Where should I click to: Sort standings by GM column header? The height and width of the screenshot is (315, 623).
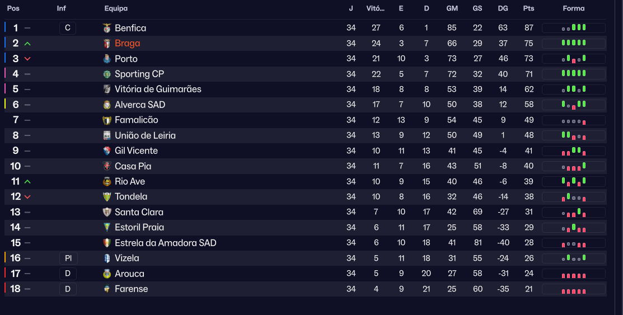click(x=452, y=8)
